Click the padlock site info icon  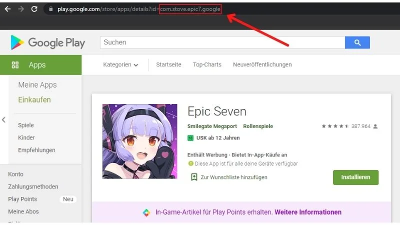(51, 9)
